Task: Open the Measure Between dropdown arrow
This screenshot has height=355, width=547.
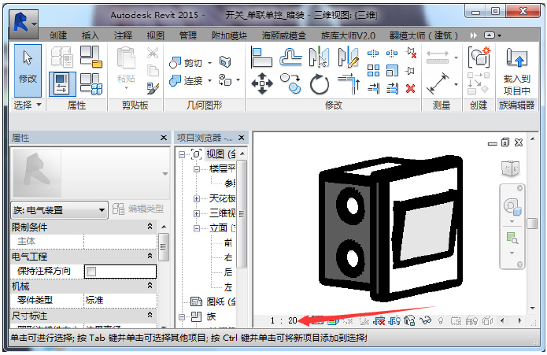Action: coord(456,84)
